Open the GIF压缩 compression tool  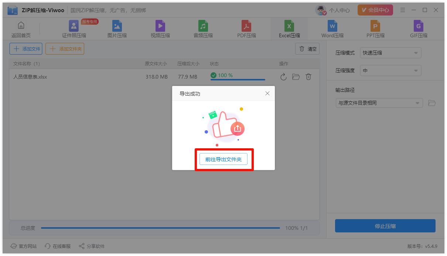tap(419, 30)
